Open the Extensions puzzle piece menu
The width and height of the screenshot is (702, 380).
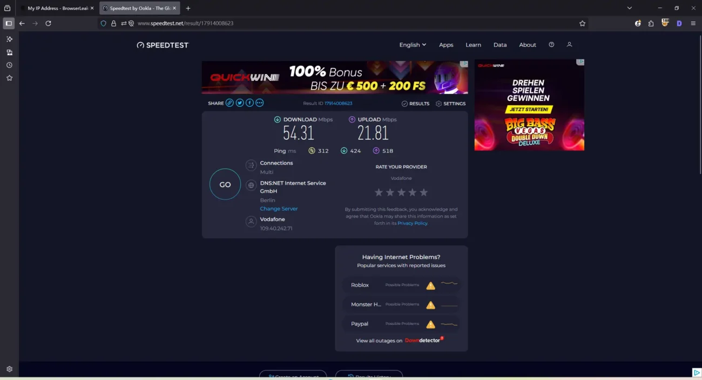click(x=651, y=23)
